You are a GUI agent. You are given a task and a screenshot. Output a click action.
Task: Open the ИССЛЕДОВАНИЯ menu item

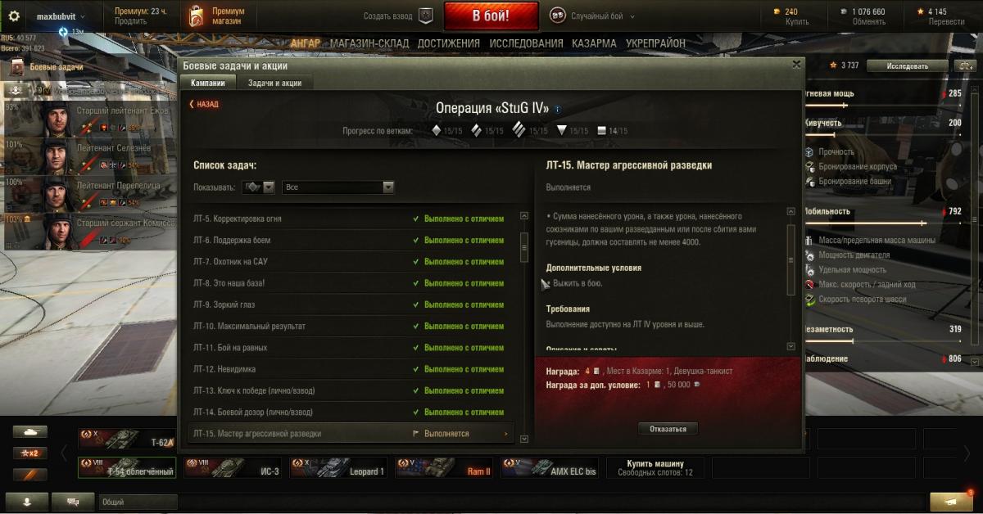click(526, 43)
